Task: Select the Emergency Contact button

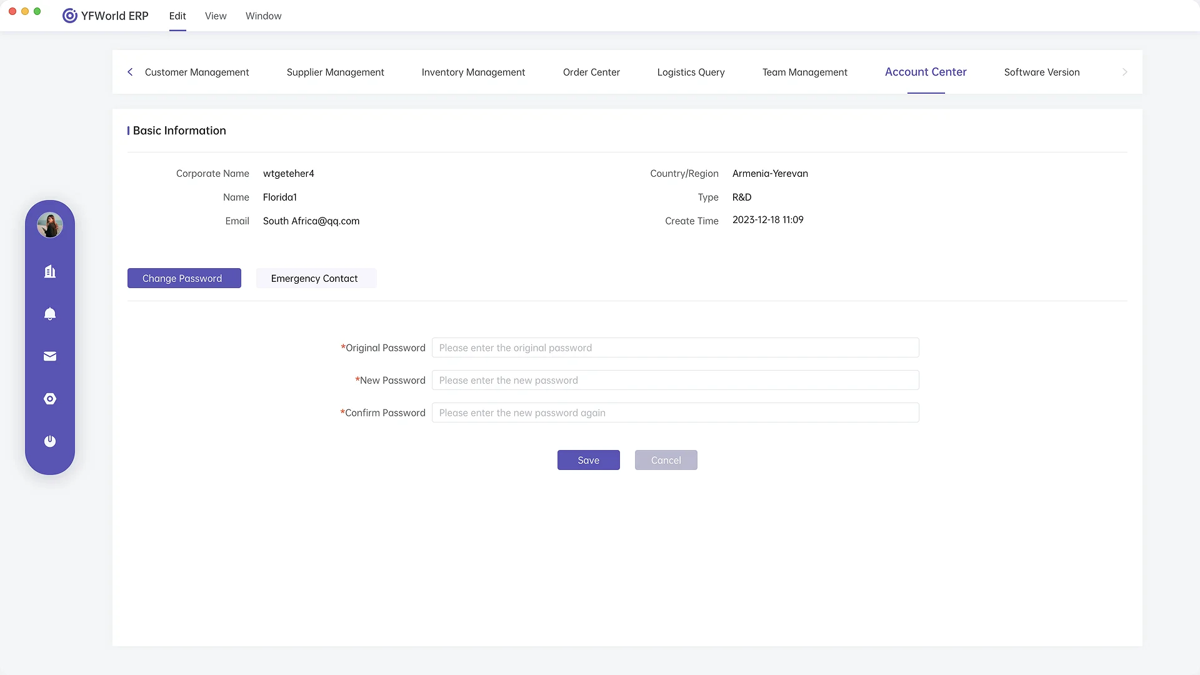Action: [314, 278]
